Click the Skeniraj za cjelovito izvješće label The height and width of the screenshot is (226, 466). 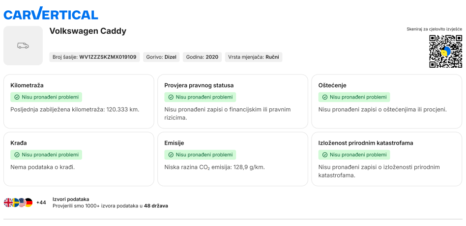point(434,29)
